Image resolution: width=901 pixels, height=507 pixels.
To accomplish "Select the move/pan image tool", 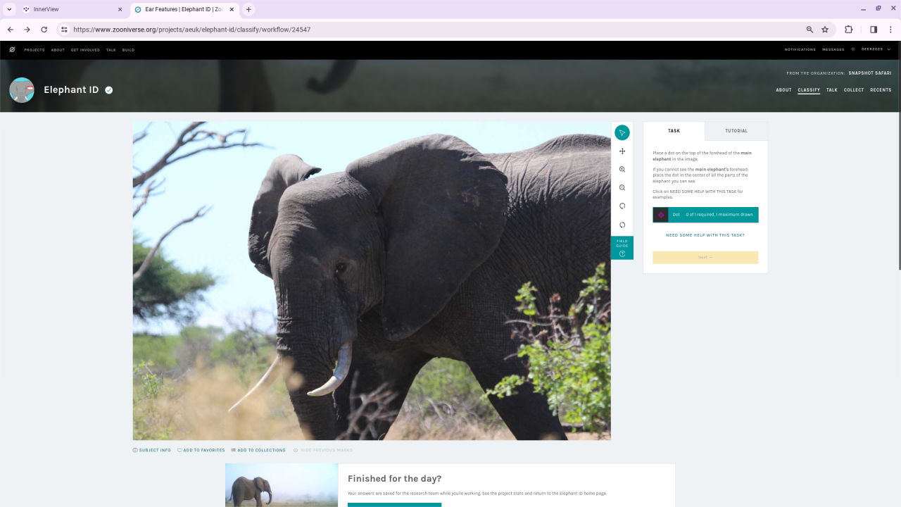I will [622, 151].
